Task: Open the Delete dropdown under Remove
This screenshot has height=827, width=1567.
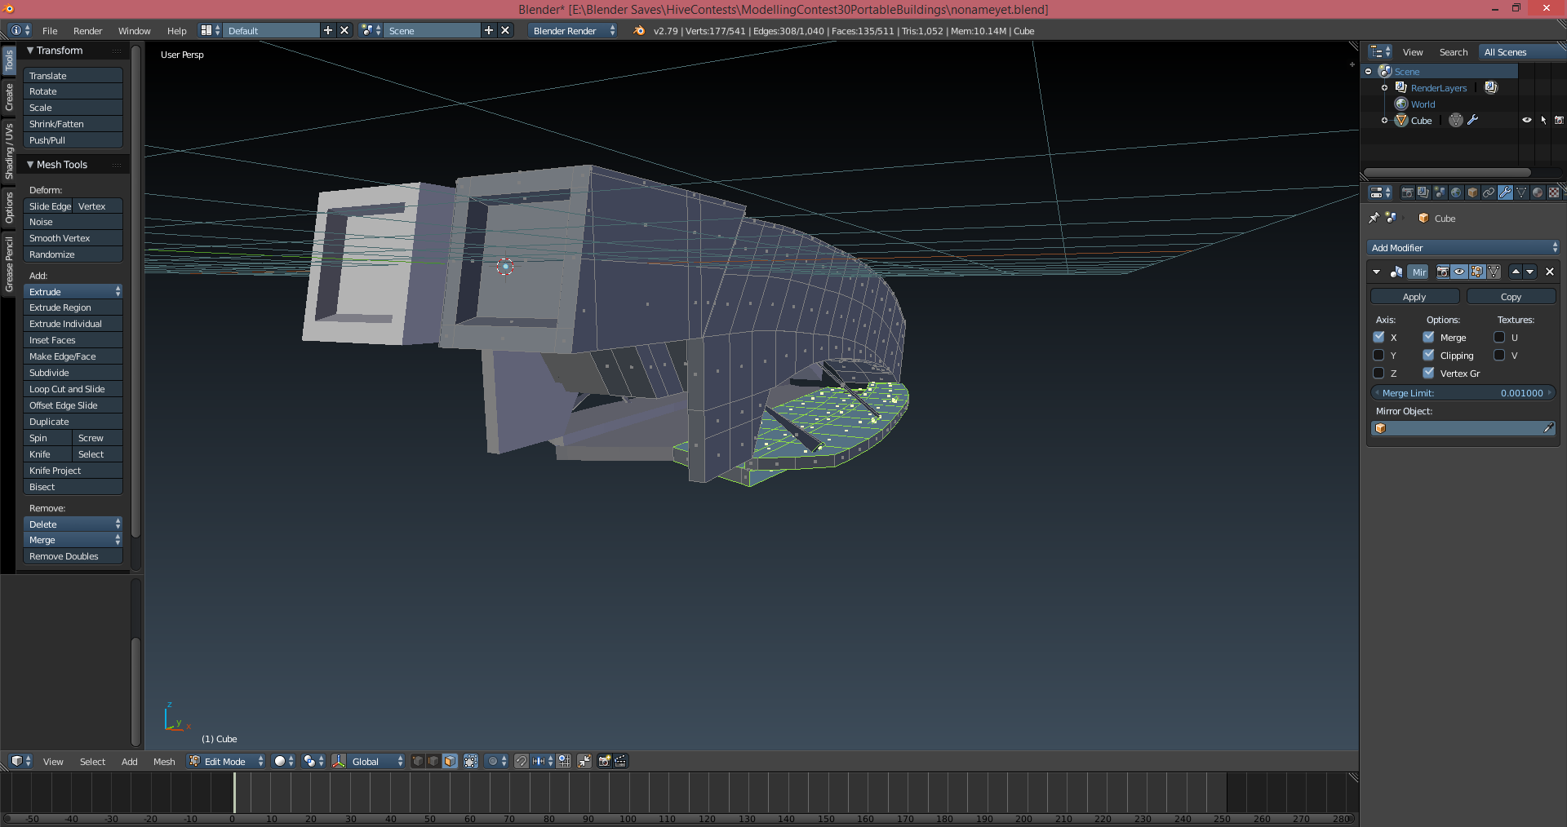Action: coord(73,524)
